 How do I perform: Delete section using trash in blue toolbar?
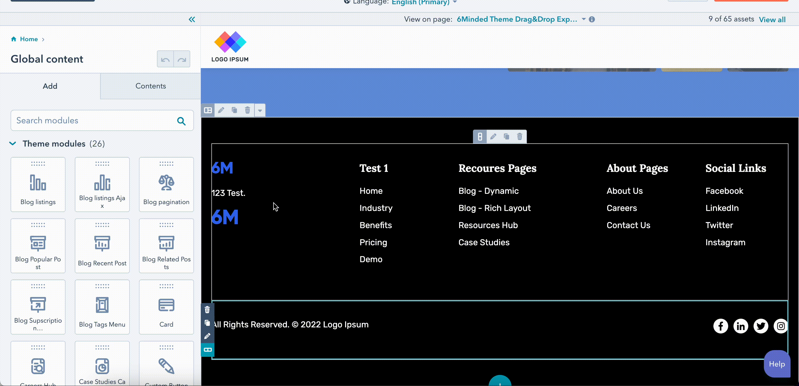point(248,110)
